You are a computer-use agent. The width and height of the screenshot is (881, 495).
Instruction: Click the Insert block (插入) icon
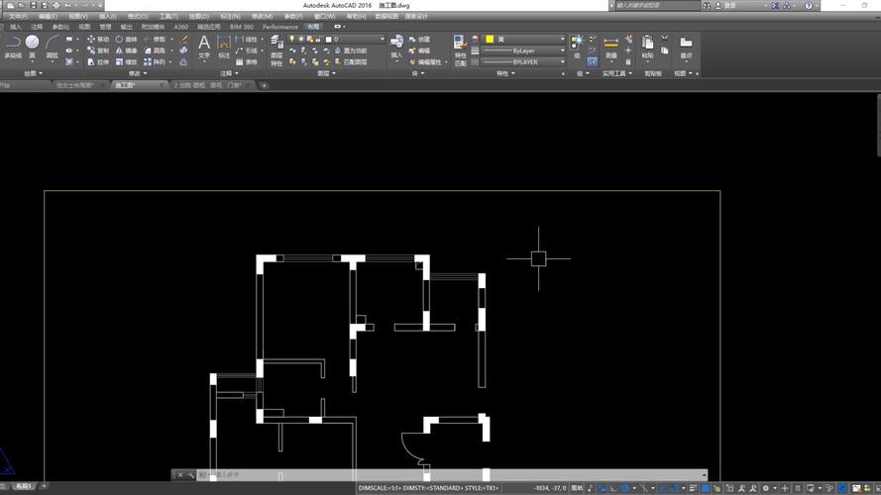(x=396, y=46)
